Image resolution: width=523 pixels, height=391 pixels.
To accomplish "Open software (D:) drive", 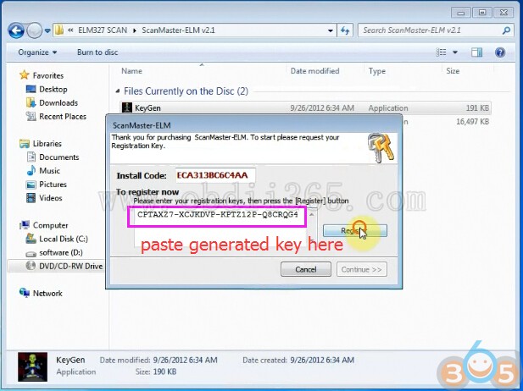I will pyautogui.click(x=61, y=253).
